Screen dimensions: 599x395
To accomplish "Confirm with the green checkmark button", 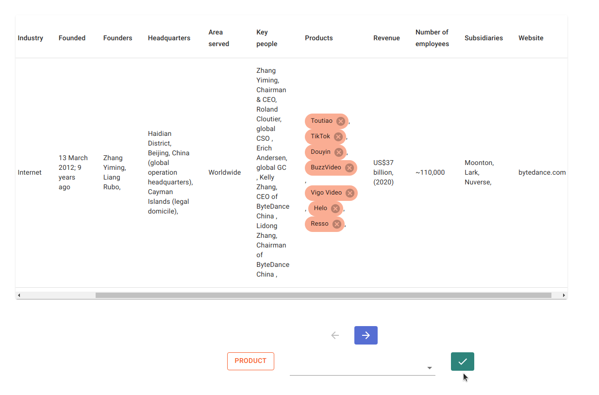I will pos(462,362).
